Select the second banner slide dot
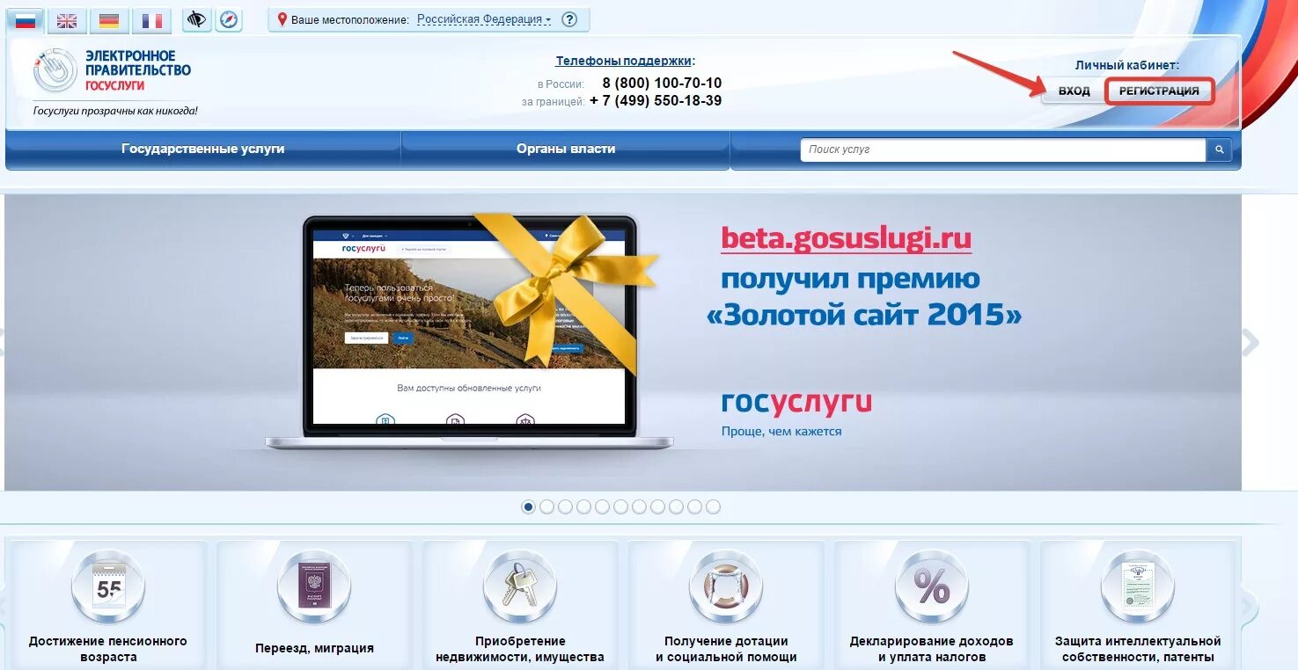Viewport: 1298px width, 670px height. (x=546, y=506)
